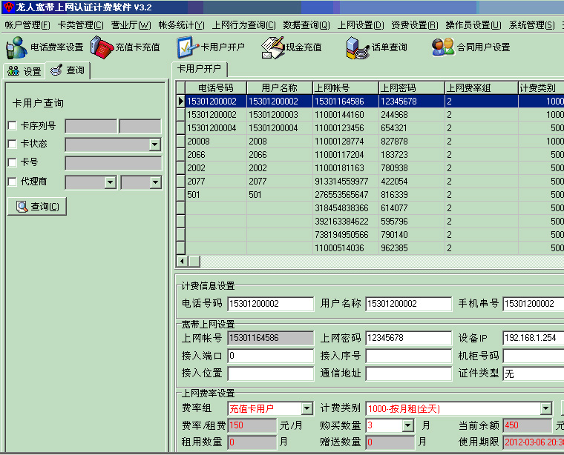Click the 上网密码 column header
The height and width of the screenshot is (455, 564).
click(412, 88)
